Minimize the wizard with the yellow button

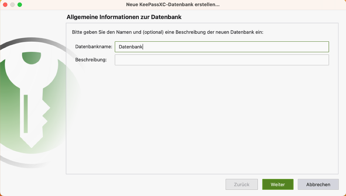click(x=12, y=5)
